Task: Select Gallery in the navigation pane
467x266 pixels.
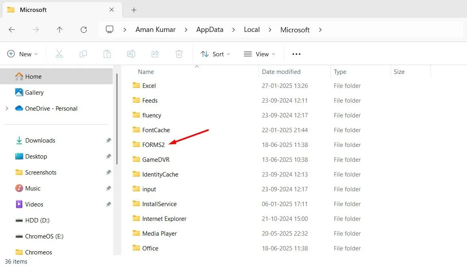Action: click(34, 92)
